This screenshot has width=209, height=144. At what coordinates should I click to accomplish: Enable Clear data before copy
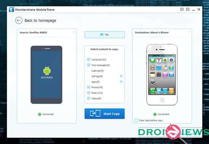click(136, 120)
